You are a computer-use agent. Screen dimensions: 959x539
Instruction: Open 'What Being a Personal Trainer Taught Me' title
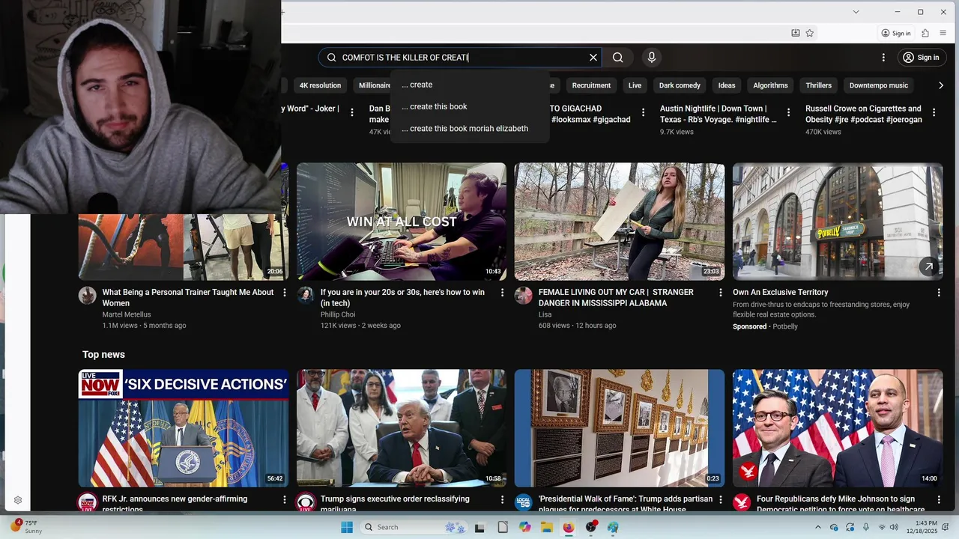[188, 298]
